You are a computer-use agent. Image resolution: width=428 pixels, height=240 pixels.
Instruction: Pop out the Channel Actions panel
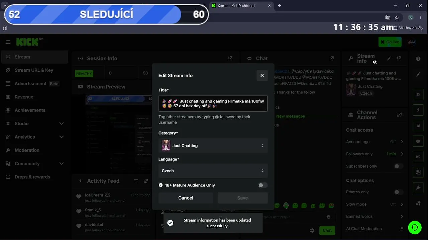point(399,115)
